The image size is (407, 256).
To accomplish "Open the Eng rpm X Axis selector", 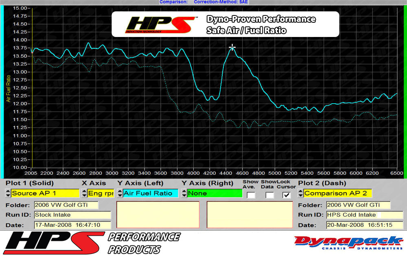I will (x=101, y=193).
